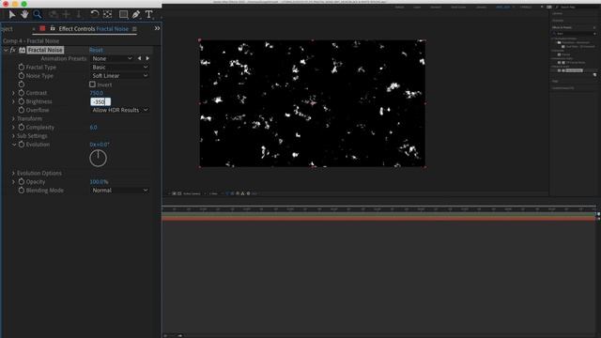This screenshot has width=601, height=338.
Task: Expand the Brightness property
Action: [13, 101]
